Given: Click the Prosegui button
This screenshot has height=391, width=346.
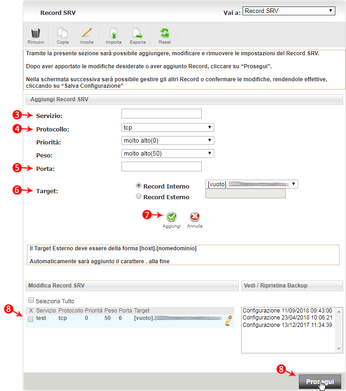Looking at the screenshot, I should click(320, 382).
